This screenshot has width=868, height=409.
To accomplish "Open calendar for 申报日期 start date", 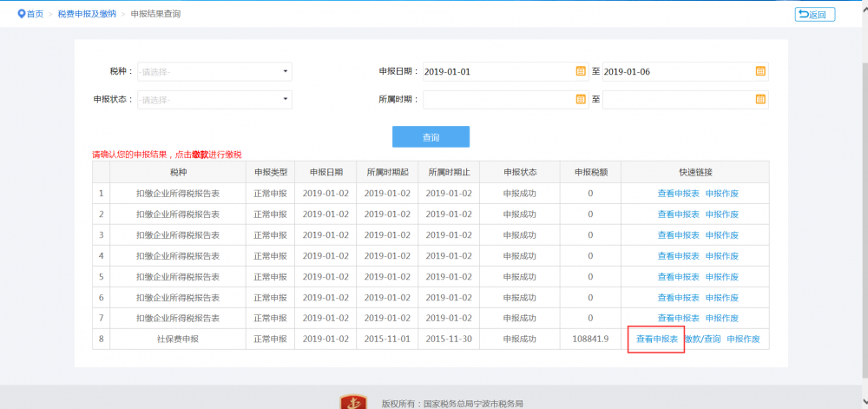I will tap(581, 71).
